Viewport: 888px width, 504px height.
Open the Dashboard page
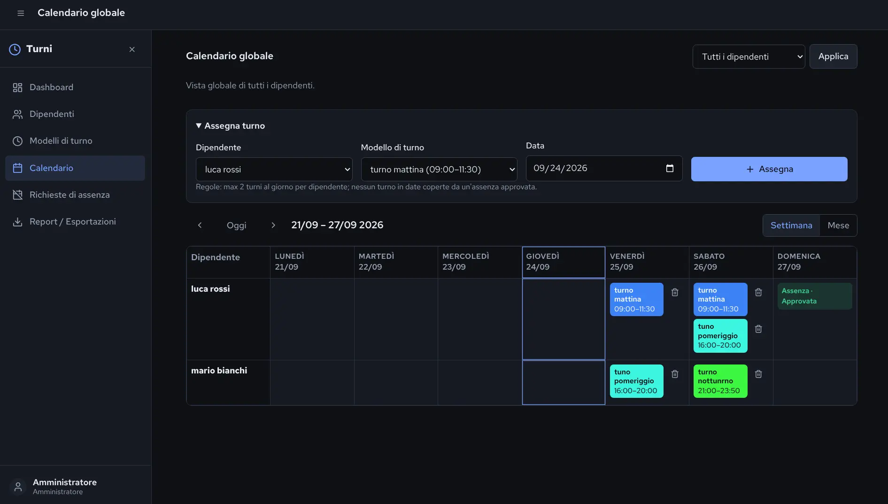coord(75,87)
